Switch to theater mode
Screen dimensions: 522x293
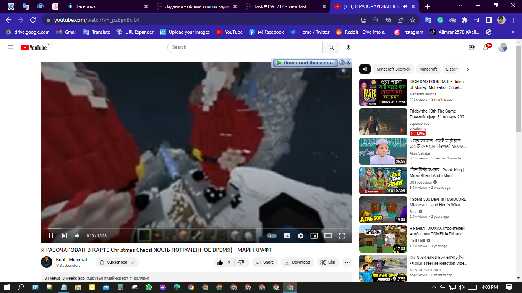(x=328, y=236)
